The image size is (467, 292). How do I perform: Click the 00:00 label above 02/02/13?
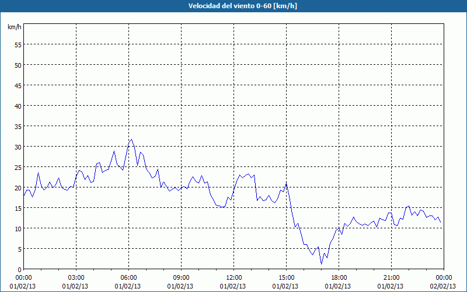pos(444,278)
